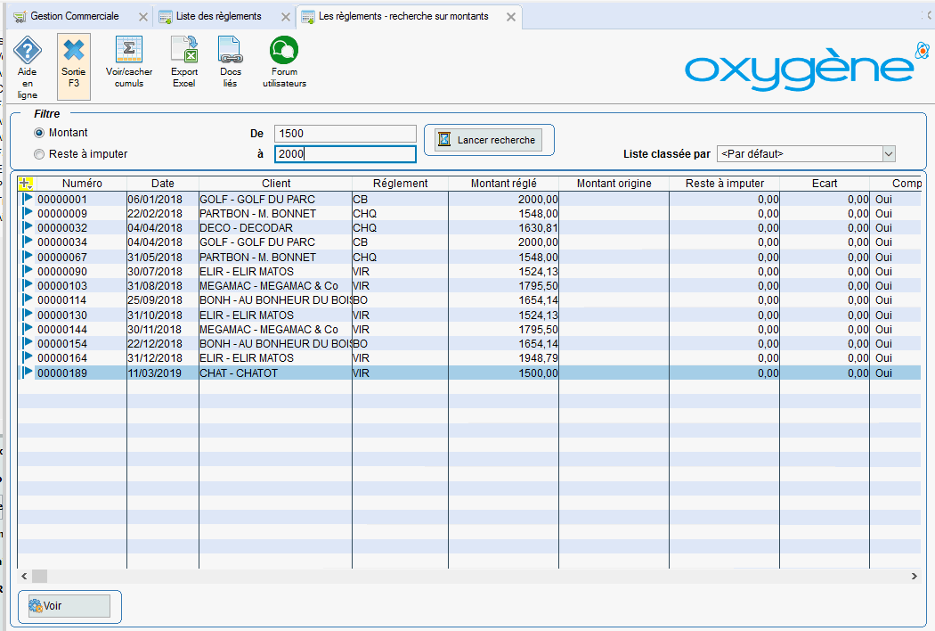Switch to the Liste des règlements tab
The height and width of the screenshot is (631, 935).
tap(218, 16)
